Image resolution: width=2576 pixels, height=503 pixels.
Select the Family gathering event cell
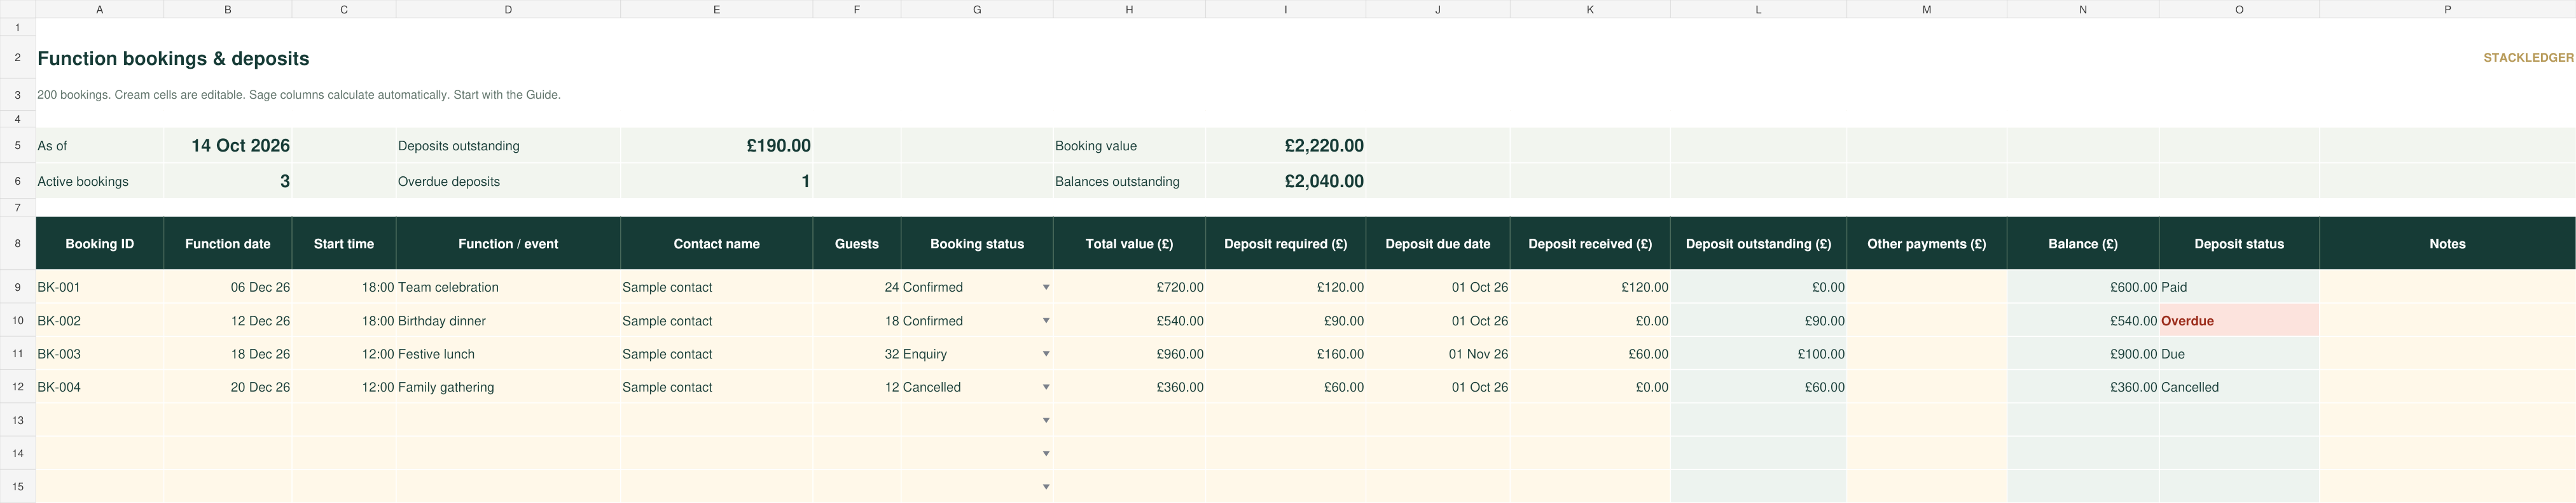508,386
